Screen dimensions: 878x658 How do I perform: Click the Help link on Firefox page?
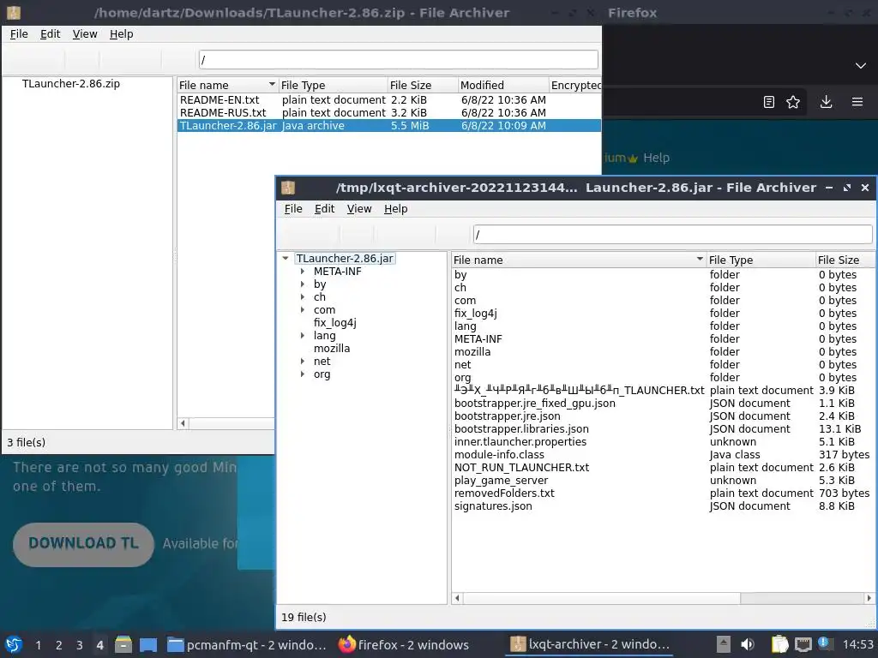(656, 158)
